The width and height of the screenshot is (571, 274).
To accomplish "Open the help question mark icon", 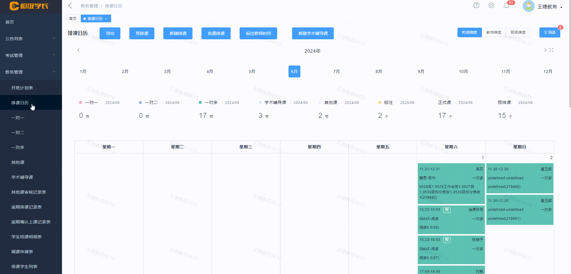I will 476,5.
